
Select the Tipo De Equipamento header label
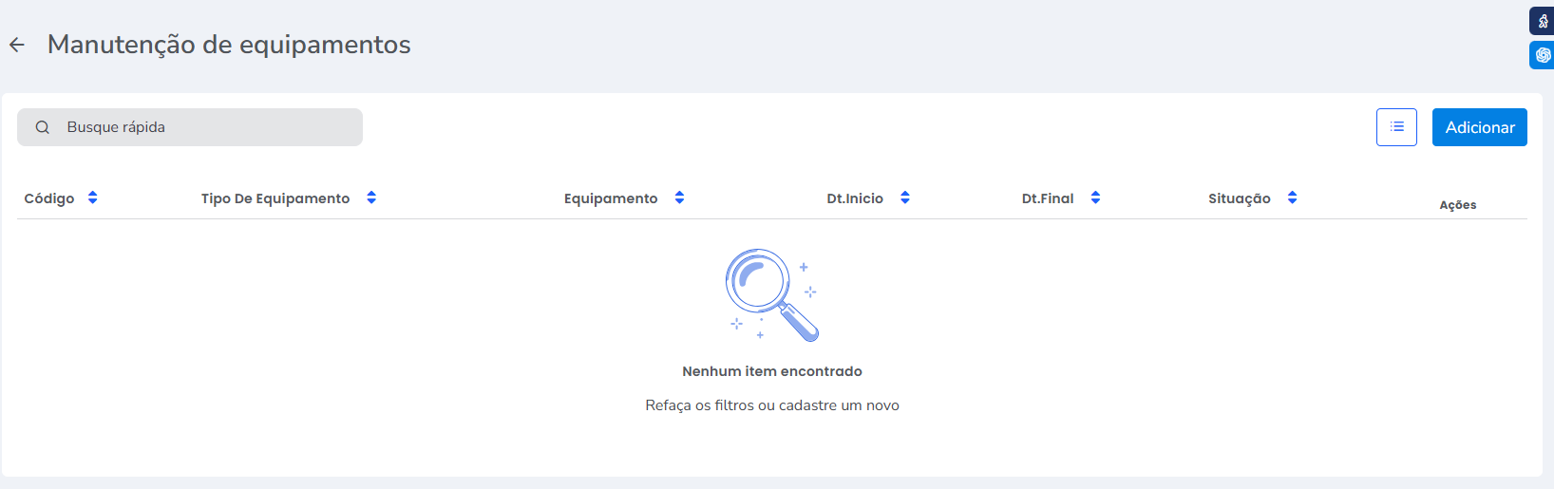(x=275, y=198)
